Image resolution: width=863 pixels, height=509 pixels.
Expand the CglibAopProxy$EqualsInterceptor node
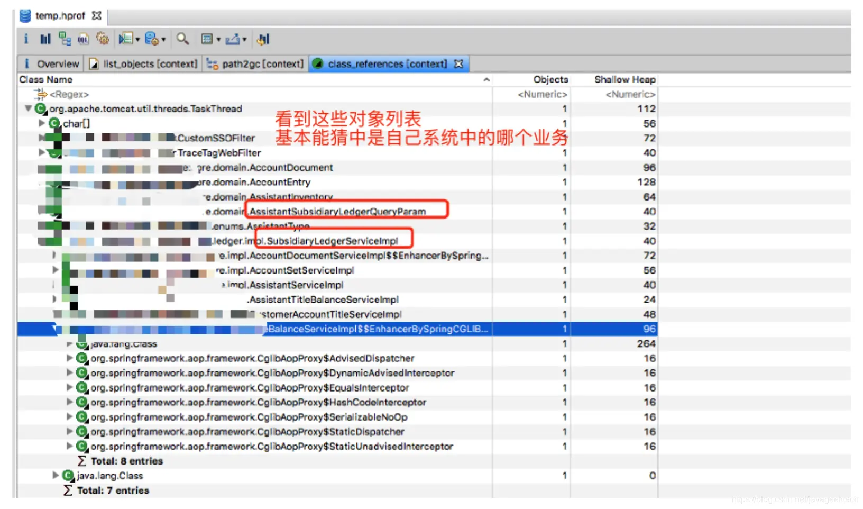tap(69, 387)
